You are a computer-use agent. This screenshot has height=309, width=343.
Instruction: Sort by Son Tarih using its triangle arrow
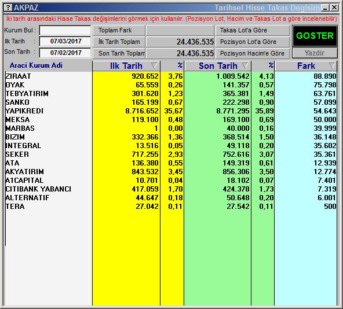point(245,65)
